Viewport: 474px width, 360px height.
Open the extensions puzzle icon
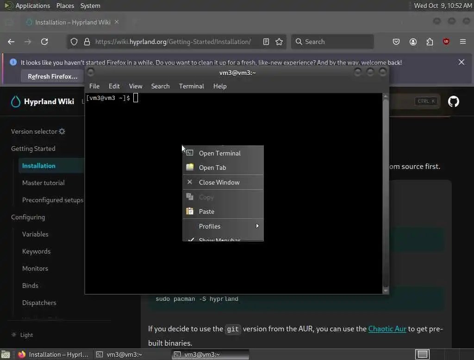coord(430,42)
